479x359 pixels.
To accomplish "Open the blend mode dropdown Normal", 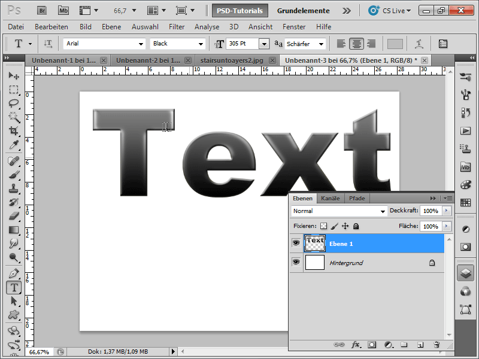I will click(339, 211).
